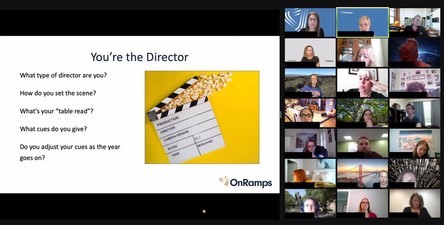The width and height of the screenshot is (444, 225).
Task: Select bearded man's tile in office with ceiling light
Action: [x=363, y=143]
